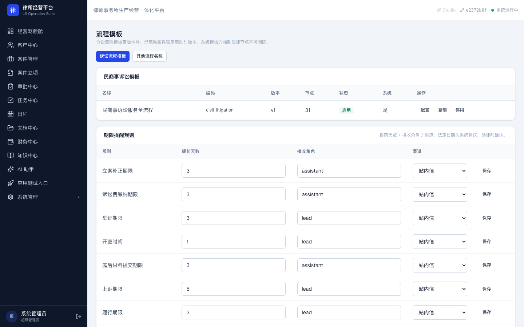Switch to 其他流程名称 tab

tap(150, 56)
